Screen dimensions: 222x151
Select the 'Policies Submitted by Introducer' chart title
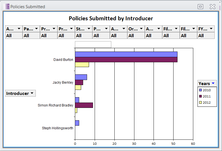pyautogui.click(x=111, y=19)
